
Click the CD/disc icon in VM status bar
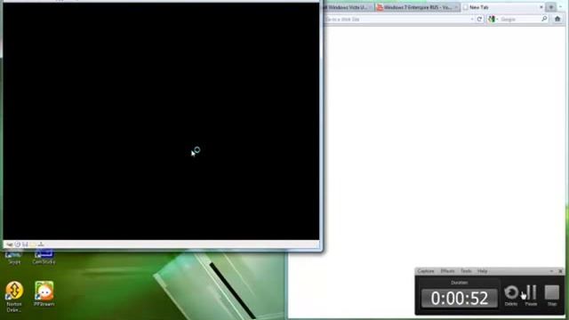point(18,244)
